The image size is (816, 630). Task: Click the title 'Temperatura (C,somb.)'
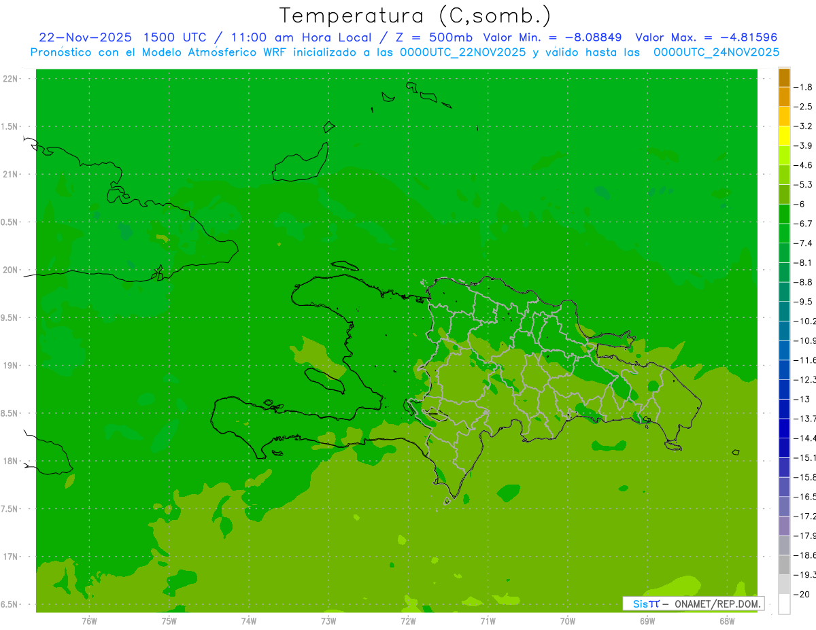[415, 15]
